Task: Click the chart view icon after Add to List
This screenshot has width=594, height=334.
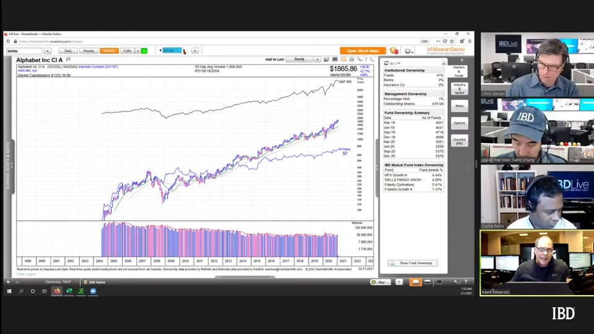Action: click(327, 59)
